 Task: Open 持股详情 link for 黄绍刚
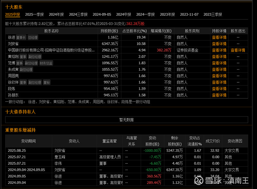point(219,57)
